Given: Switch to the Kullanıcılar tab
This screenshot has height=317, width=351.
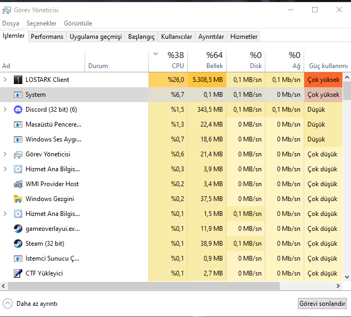Looking at the screenshot, I should coord(177,37).
